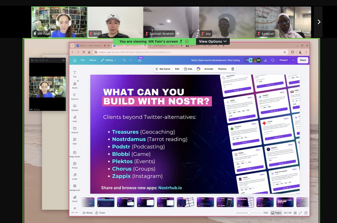Viewport: 337px width, 223px height.
Task: Open the Charts panel
Action: click(75, 199)
